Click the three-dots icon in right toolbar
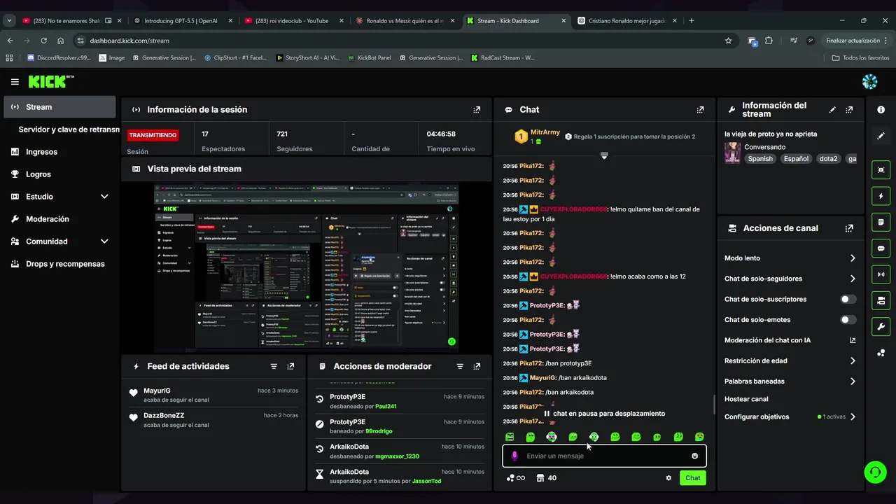 pos(881,353)
